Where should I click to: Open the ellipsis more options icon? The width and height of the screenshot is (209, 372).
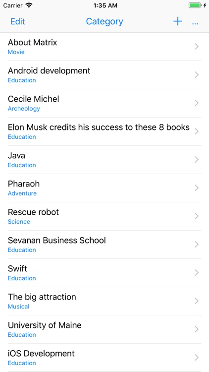(x=195, y=23)
